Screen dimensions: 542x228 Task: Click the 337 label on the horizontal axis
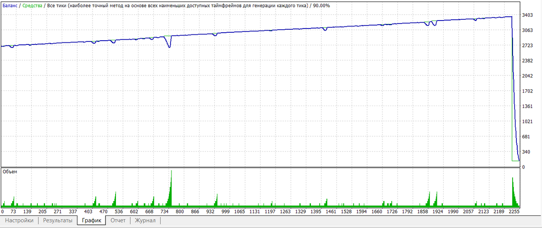[x=73, y=212]
